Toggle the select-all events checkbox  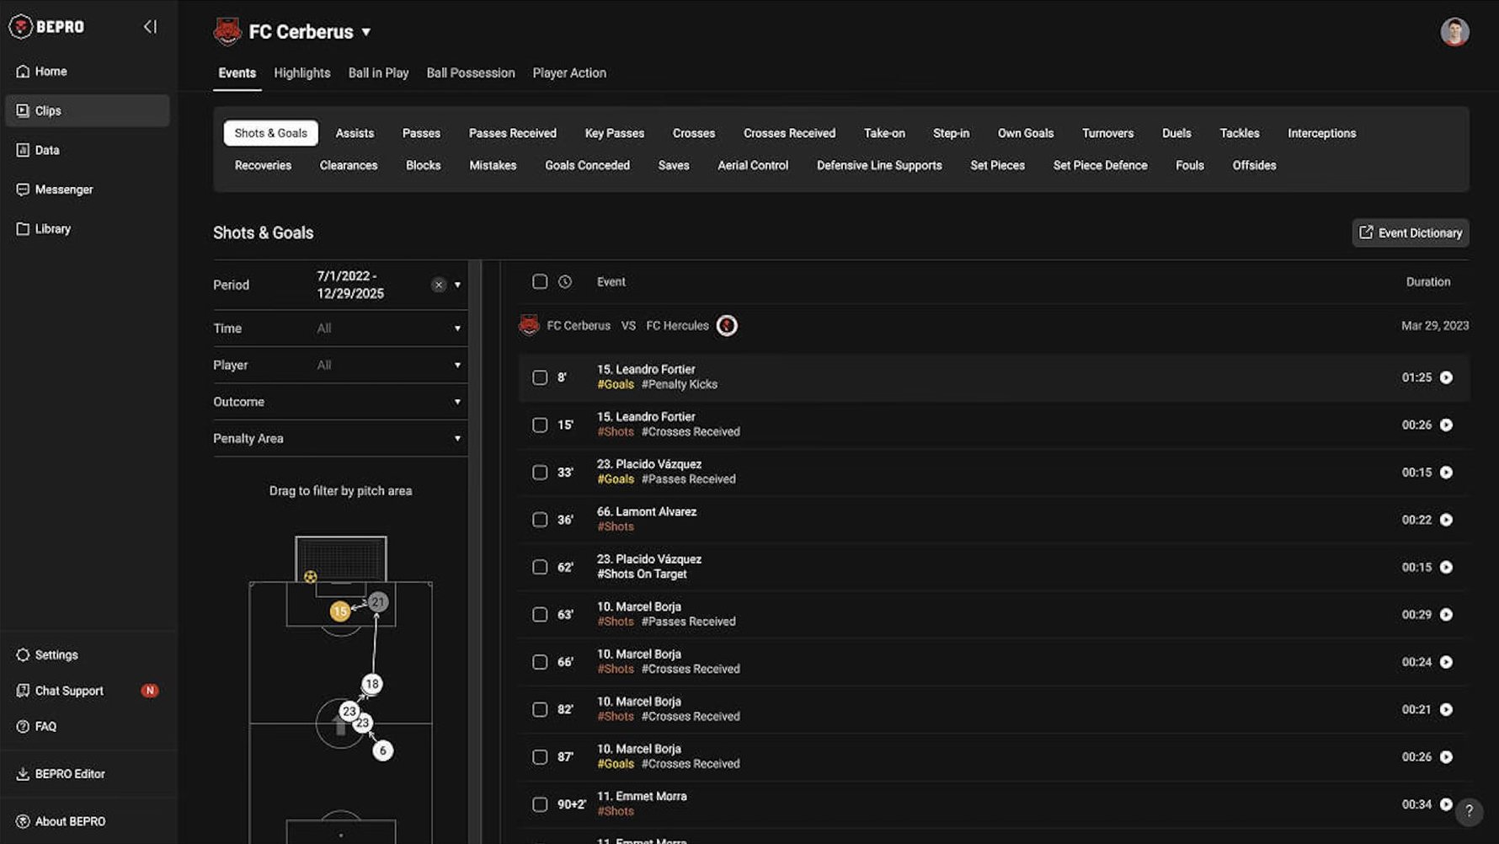[x=540, y=282]
